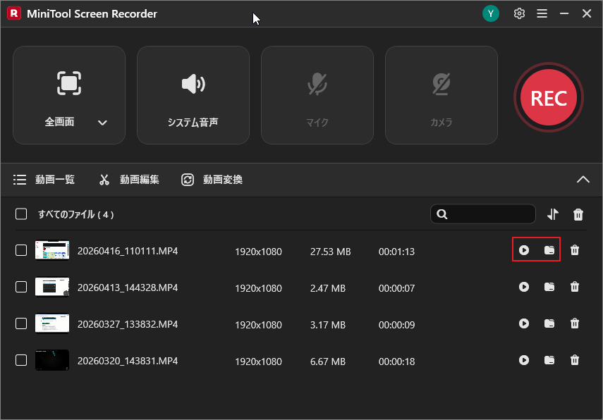Screen dimensions: 603x420
Task: Open MiniTool settings gear icon
Action: (519, 13)
